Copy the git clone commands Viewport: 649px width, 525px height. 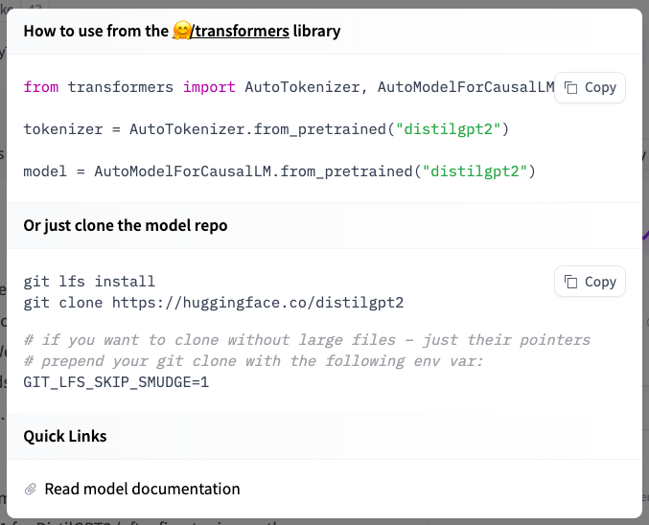click(x=590, y=282)
